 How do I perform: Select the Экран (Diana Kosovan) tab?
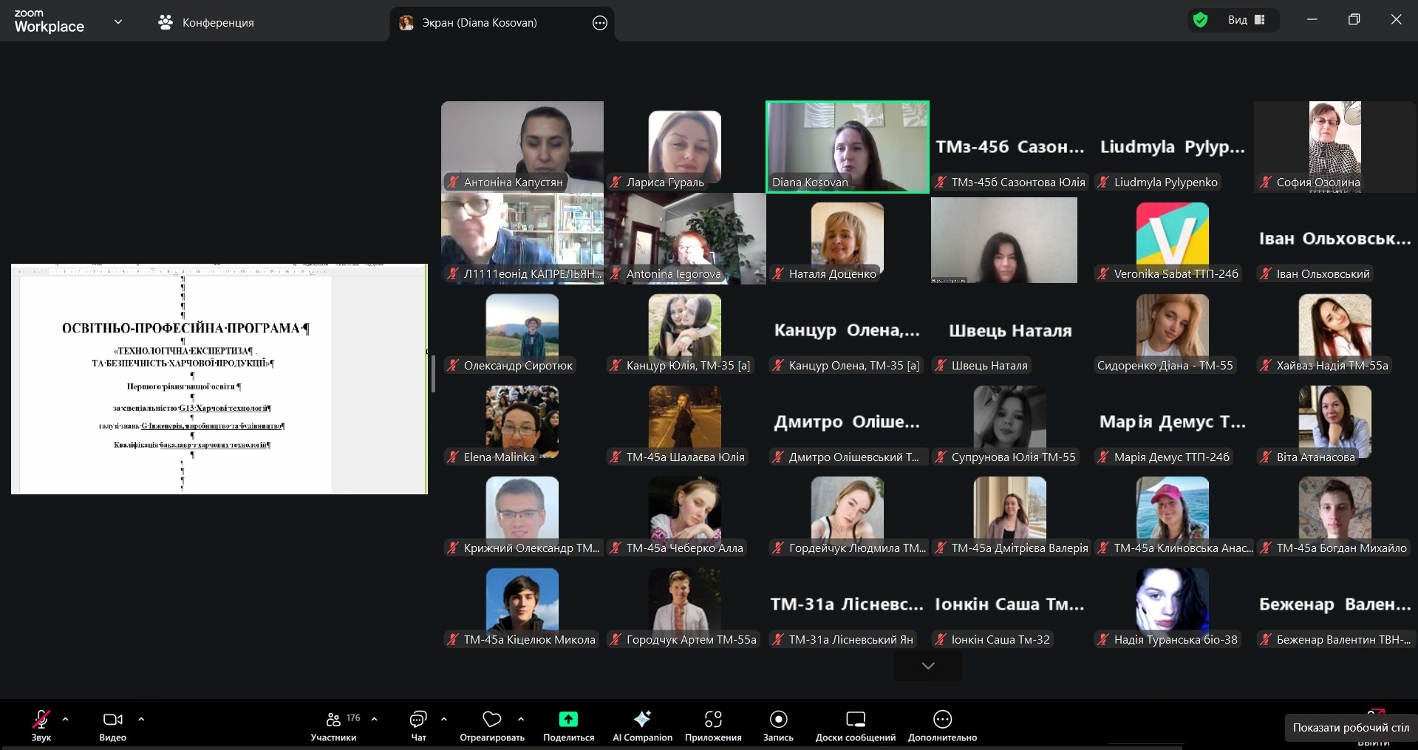pos(479,23)
